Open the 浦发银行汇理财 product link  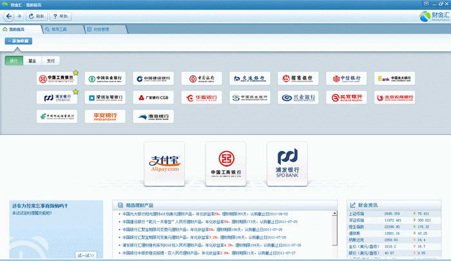[x=212, y=245]
